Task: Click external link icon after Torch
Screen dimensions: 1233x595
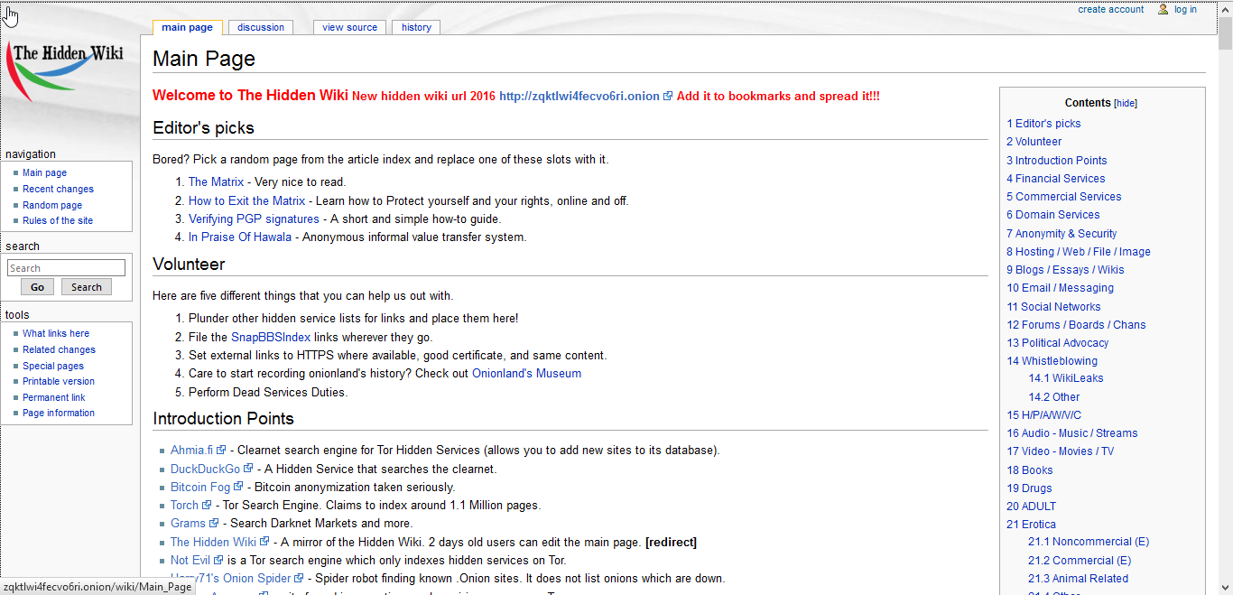Action: [207, 505]
